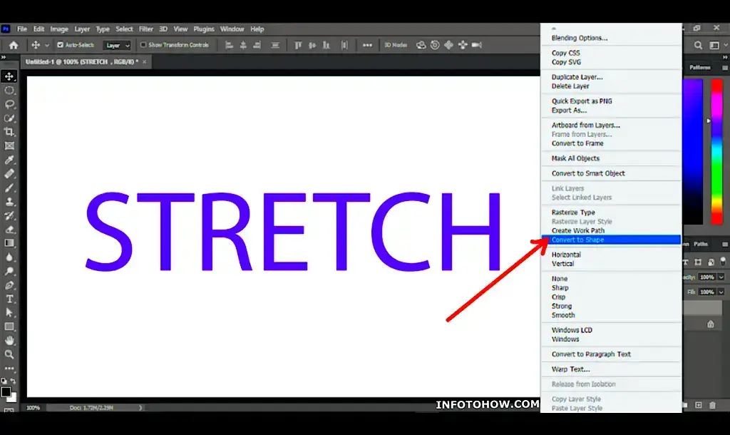Toggle layer filtering switch in Layers panel
The image size is (730, 435).
coord(723,262)
